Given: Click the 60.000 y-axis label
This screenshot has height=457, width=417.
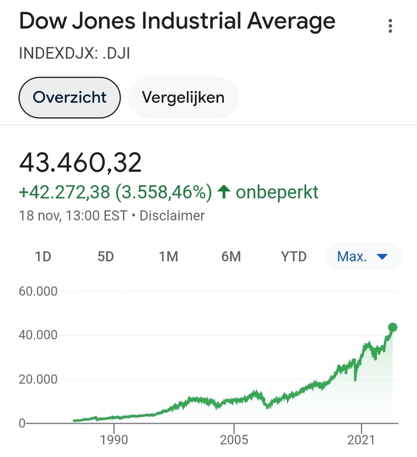Looking at the screenshot, I should (39, 291).
